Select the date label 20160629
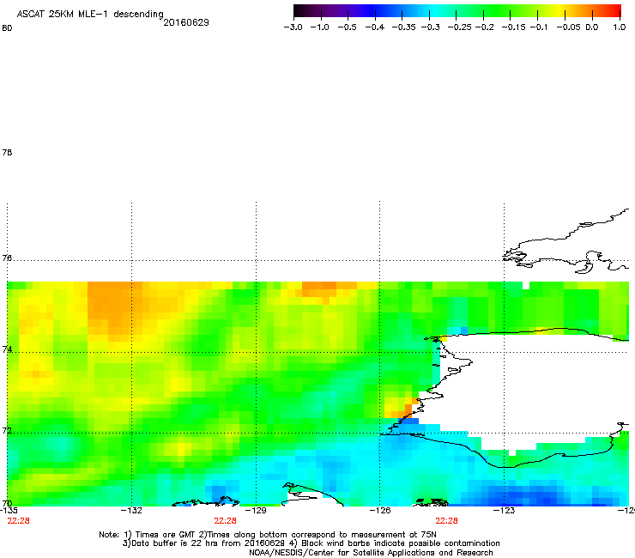 (x=186, y=22)
